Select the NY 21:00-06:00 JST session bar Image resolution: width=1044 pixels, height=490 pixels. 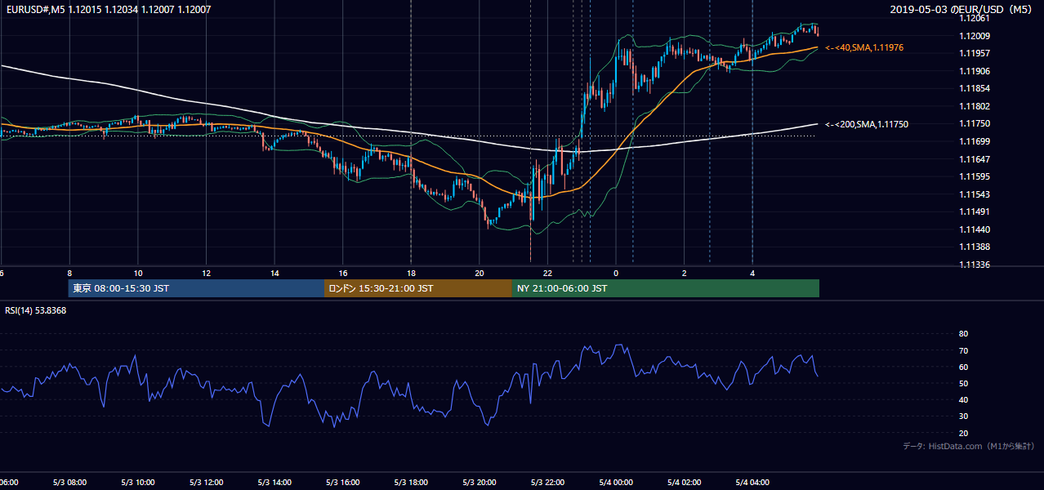click(666, 288)
